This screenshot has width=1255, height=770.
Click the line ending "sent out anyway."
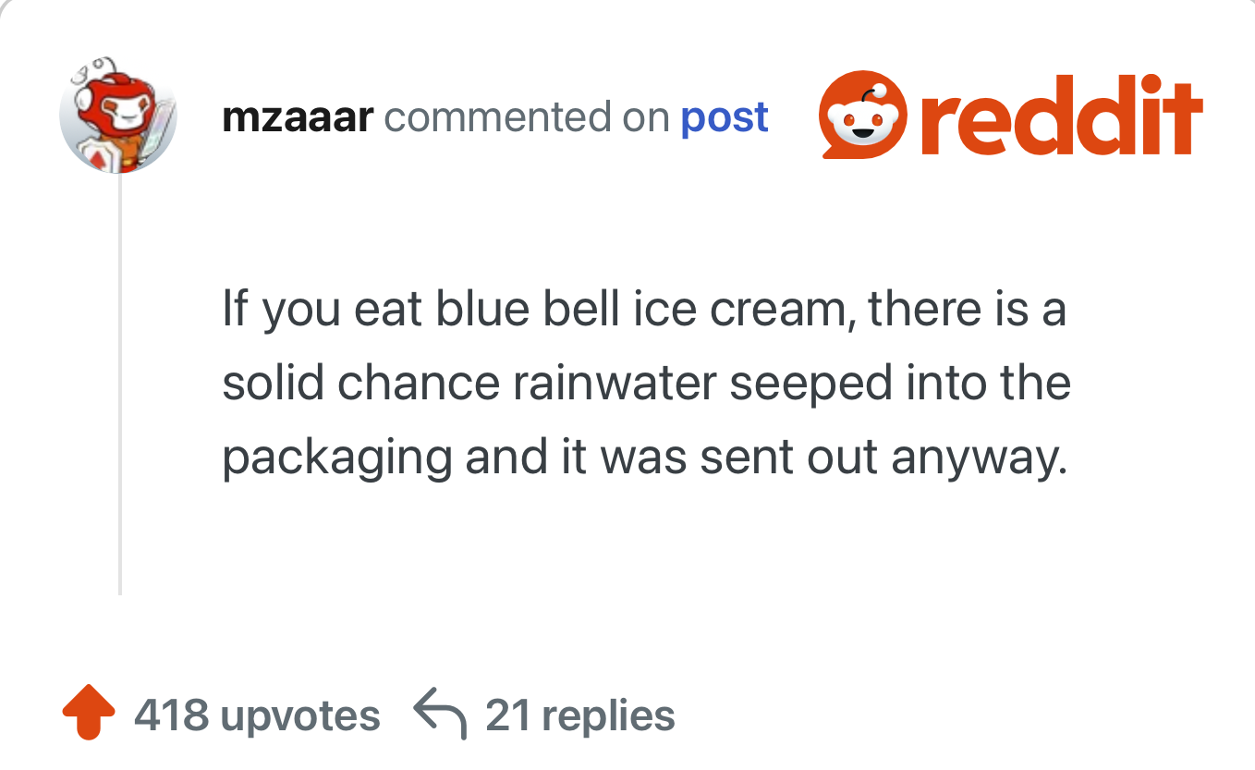tap(644, 458)
